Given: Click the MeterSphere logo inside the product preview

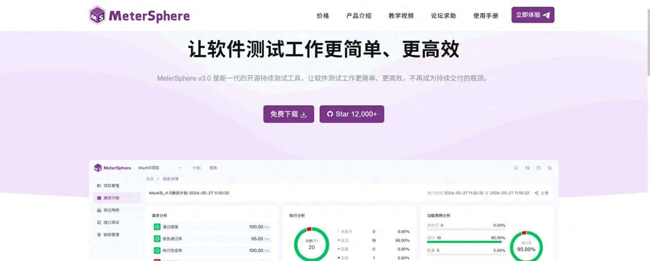Looking at the screenshot, I should pyautogui.click(x=112, y=168).
